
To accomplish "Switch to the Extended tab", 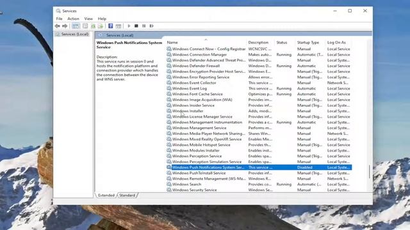I will coord(106,195).
